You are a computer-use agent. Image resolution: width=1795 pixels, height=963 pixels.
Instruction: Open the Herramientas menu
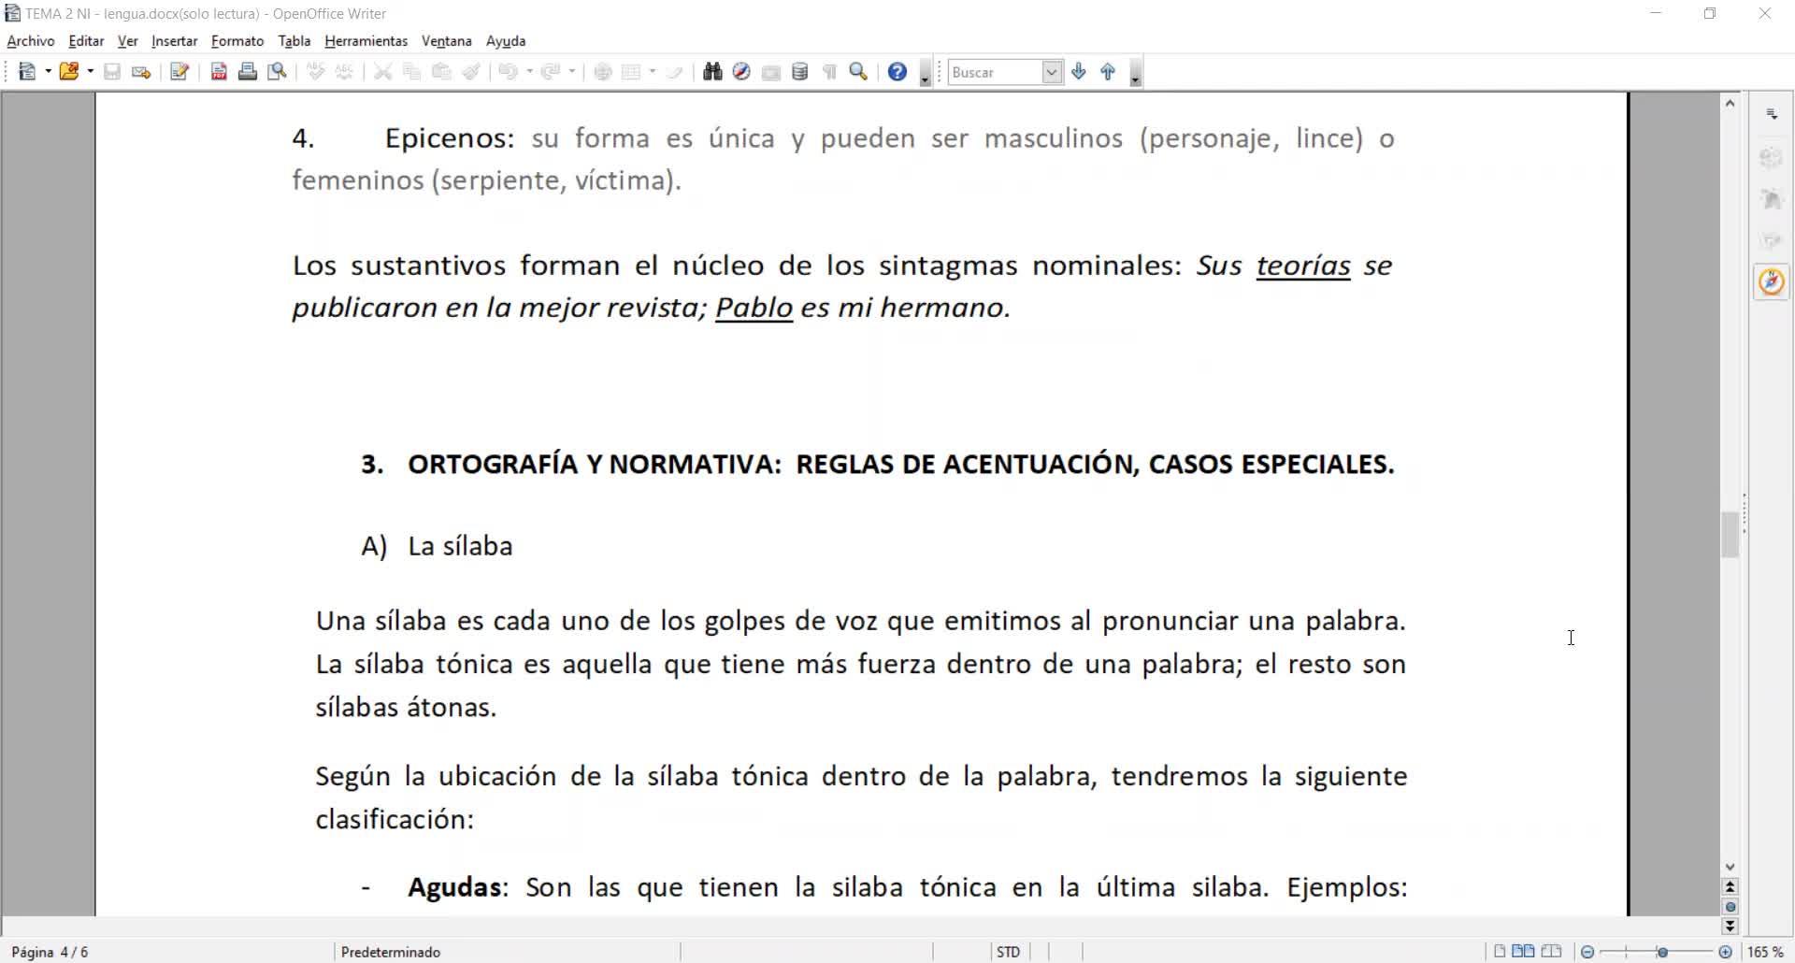(366, 41)
